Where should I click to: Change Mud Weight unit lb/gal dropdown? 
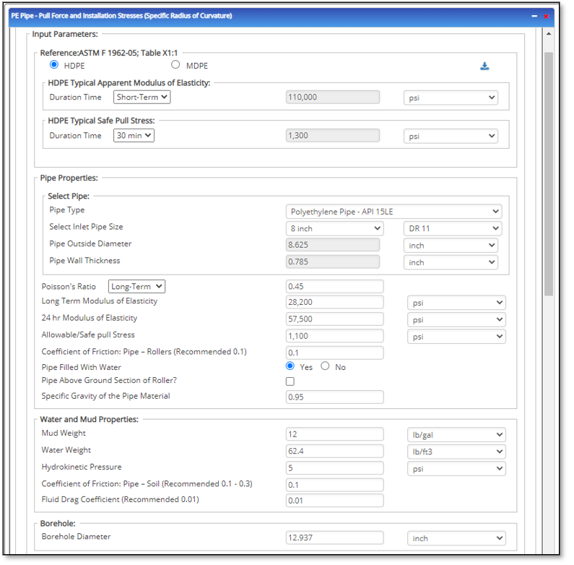[x=456, y=435]
